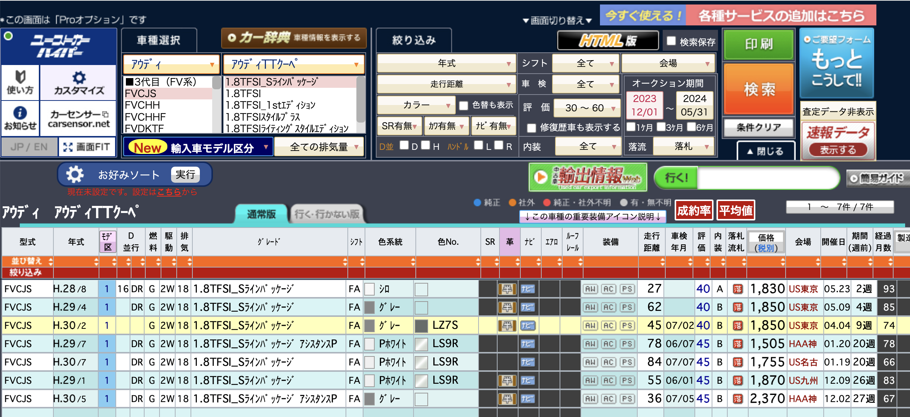This screenshot has height=417, width=910.
Task: Open the 画面切り替え menu
Action: click(557, 21)
